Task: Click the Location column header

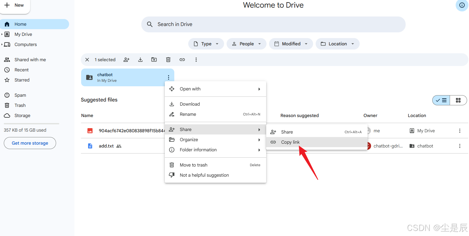Action: [x=417, y=115]
